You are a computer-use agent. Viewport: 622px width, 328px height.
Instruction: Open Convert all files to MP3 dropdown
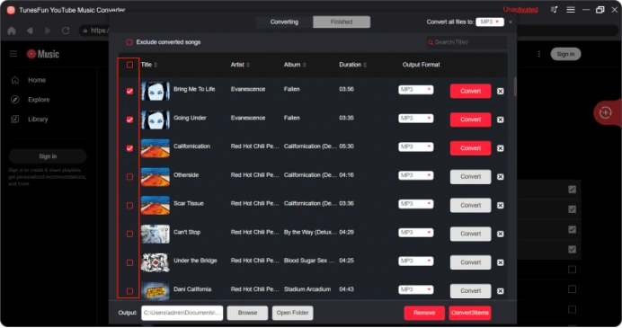pos(490,22)
